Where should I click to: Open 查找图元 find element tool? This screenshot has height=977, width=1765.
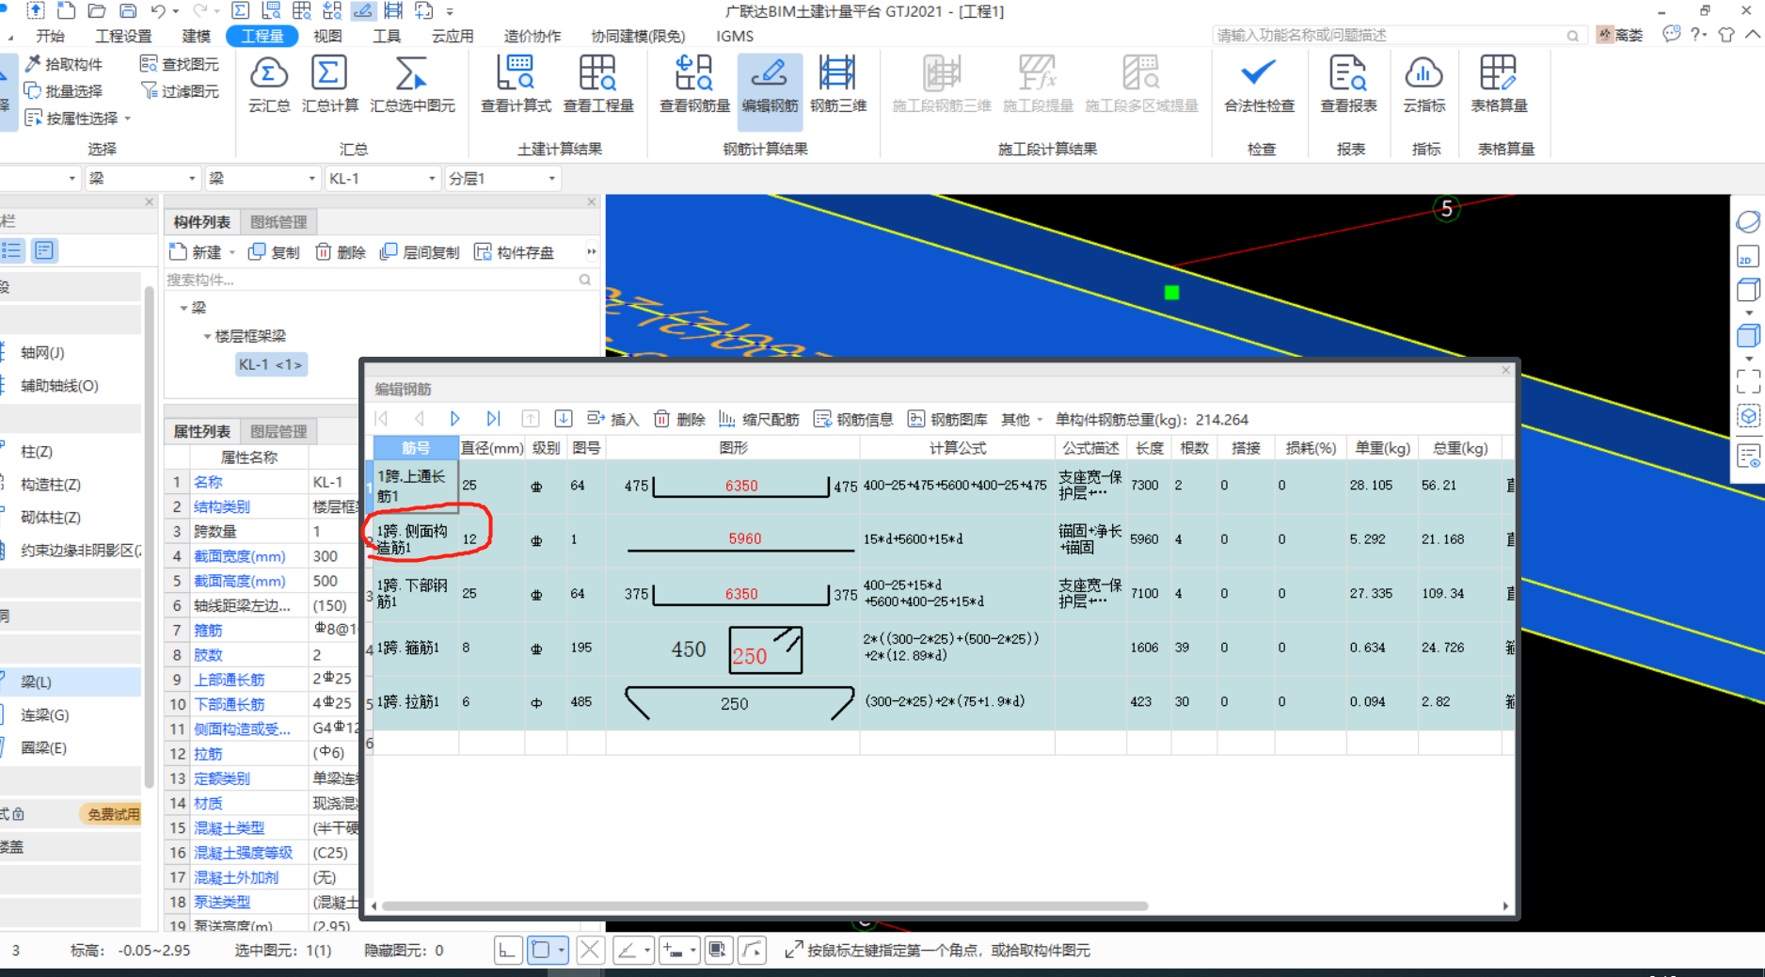(x=179, y=64)
